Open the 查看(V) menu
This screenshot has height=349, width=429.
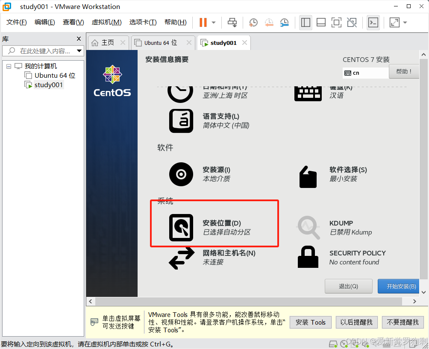pos(73,22)
